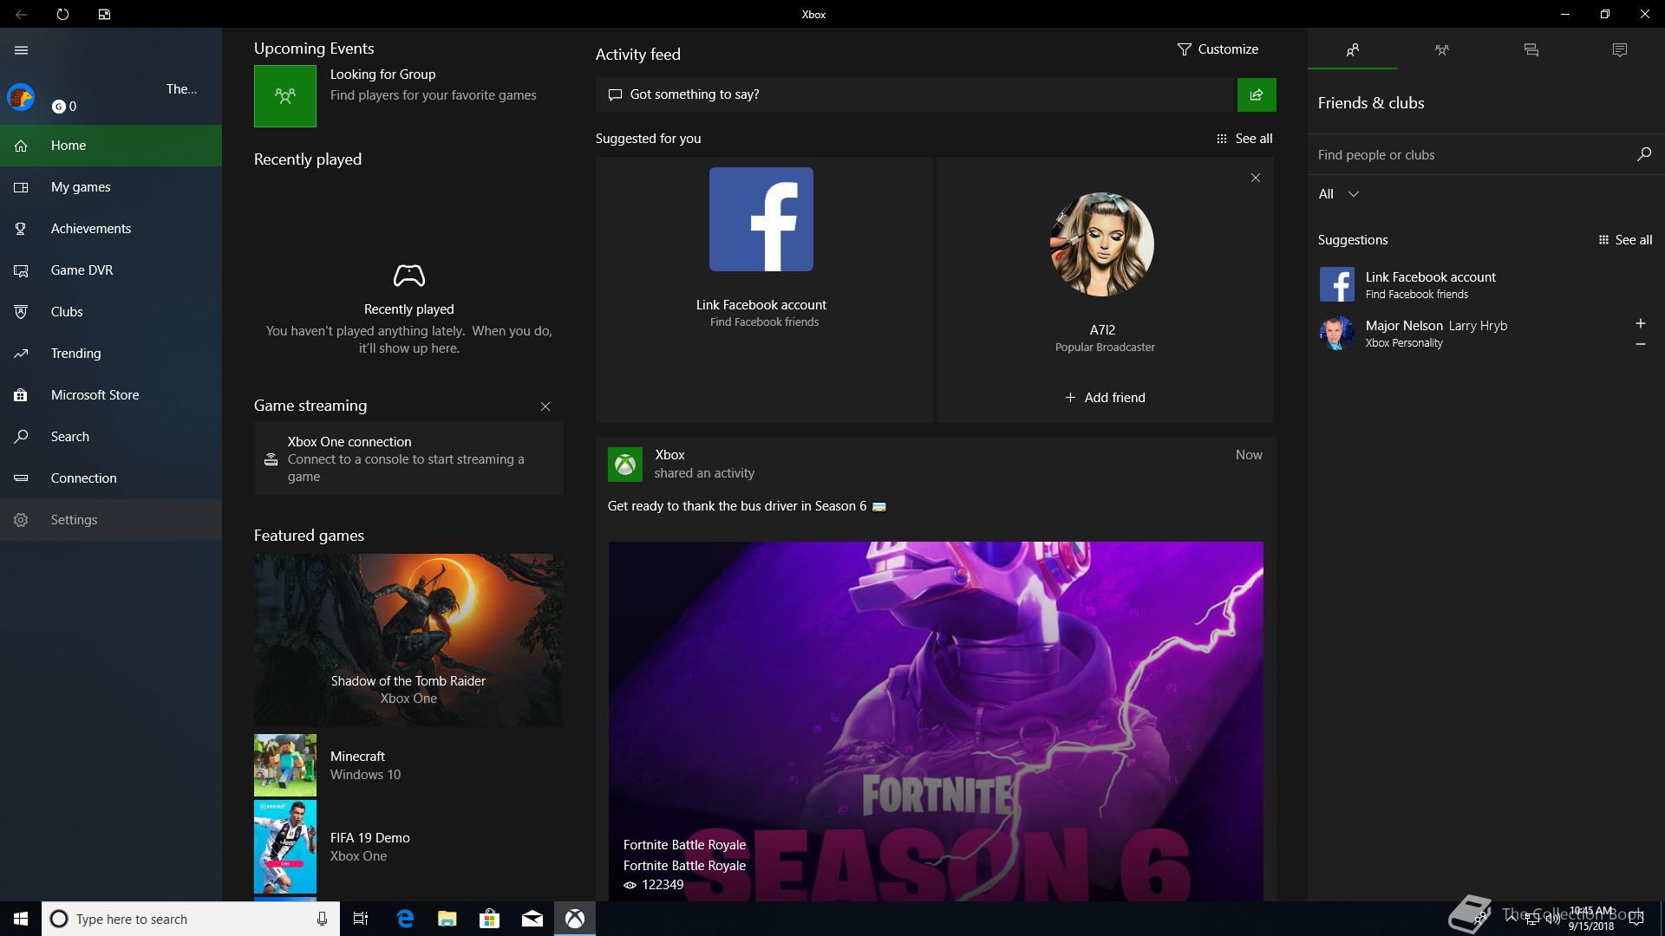The image size is (1665, 936).
Task: Dismiss the A7I2 suggestion card
Action: pyautogui.click(x=1255, y=178)
